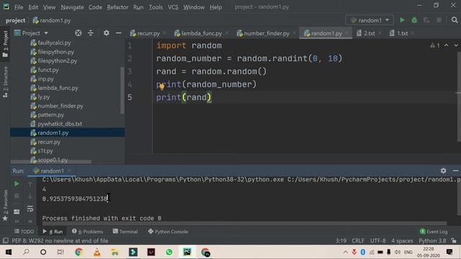The image size is (461, 259).
Task: Close the random1.py editor tab
Action: click(x=347, y=33)
